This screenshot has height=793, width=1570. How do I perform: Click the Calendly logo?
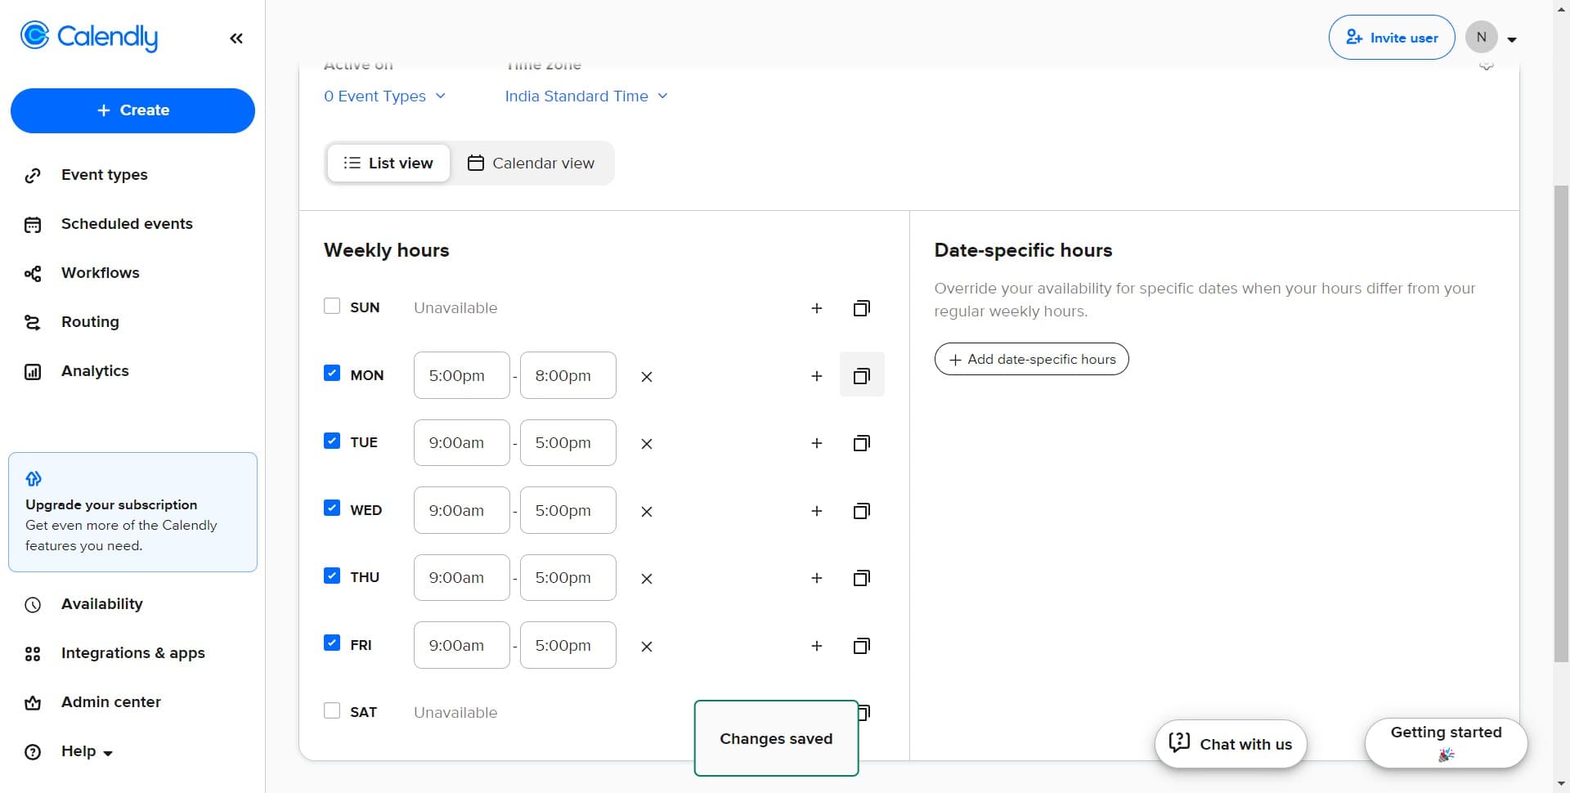(x=89, y=37)
